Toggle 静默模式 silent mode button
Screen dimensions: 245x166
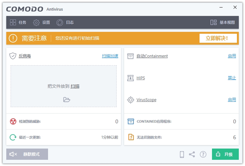tap(27, 154)
